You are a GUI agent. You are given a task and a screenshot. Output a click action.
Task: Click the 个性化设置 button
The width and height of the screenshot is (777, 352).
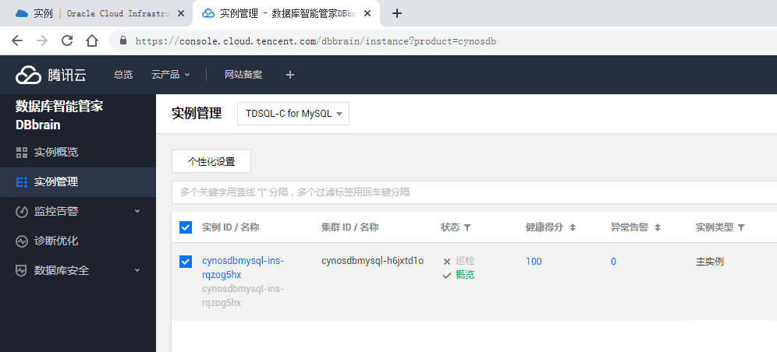(x=211, y=161)
